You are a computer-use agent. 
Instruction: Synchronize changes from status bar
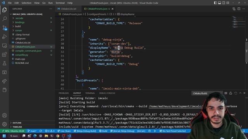click(41, 131)
